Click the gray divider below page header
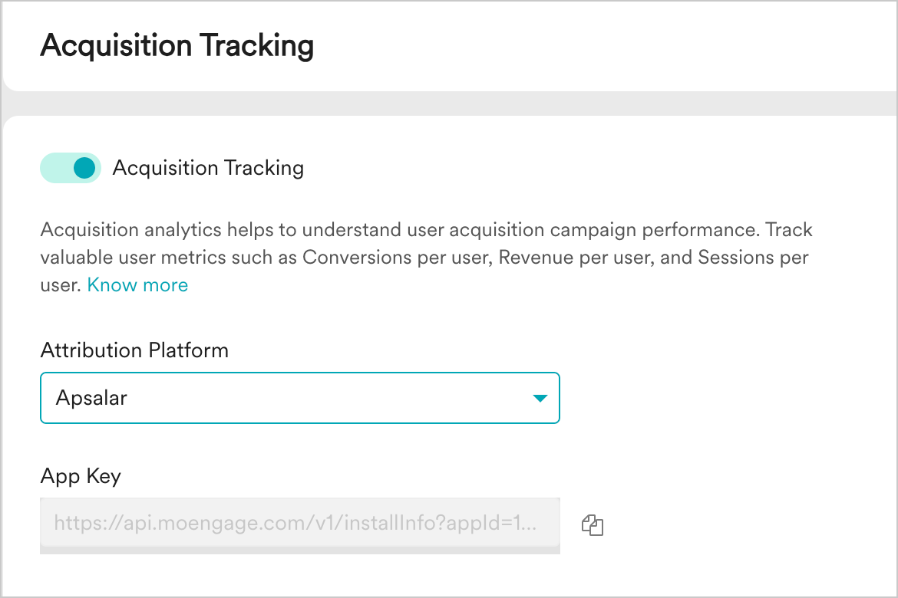Screen dimensions: 898x598 [x=449, y=103]
